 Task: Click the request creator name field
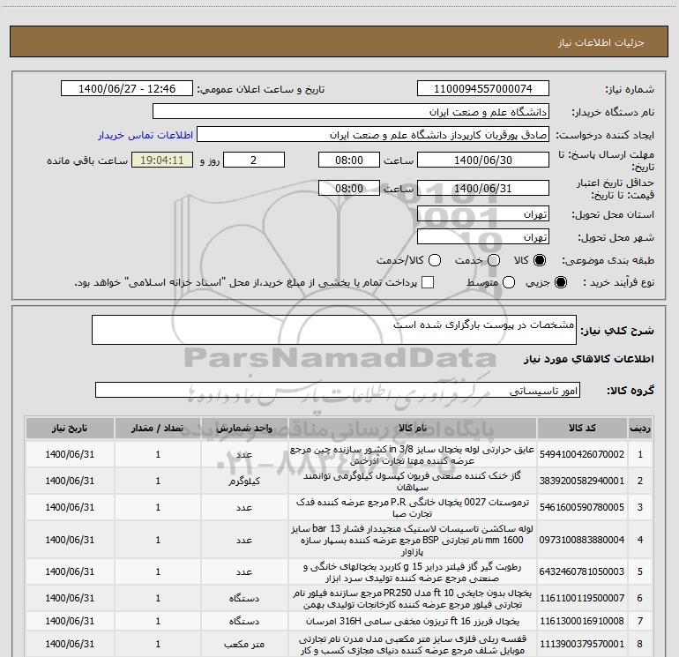[x=373, y=135]
